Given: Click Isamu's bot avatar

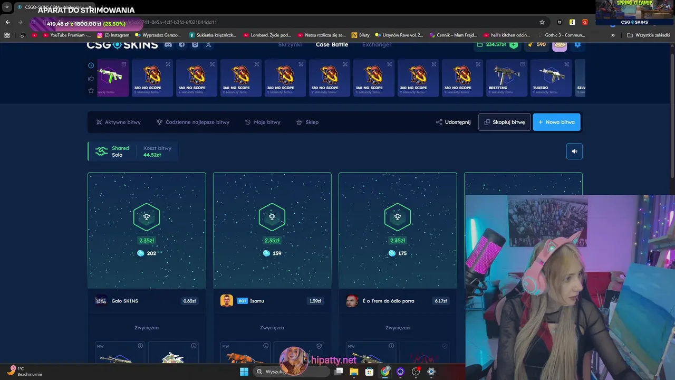Looking at the screenshot, I should pyautogui.click(x=227, y=301).
